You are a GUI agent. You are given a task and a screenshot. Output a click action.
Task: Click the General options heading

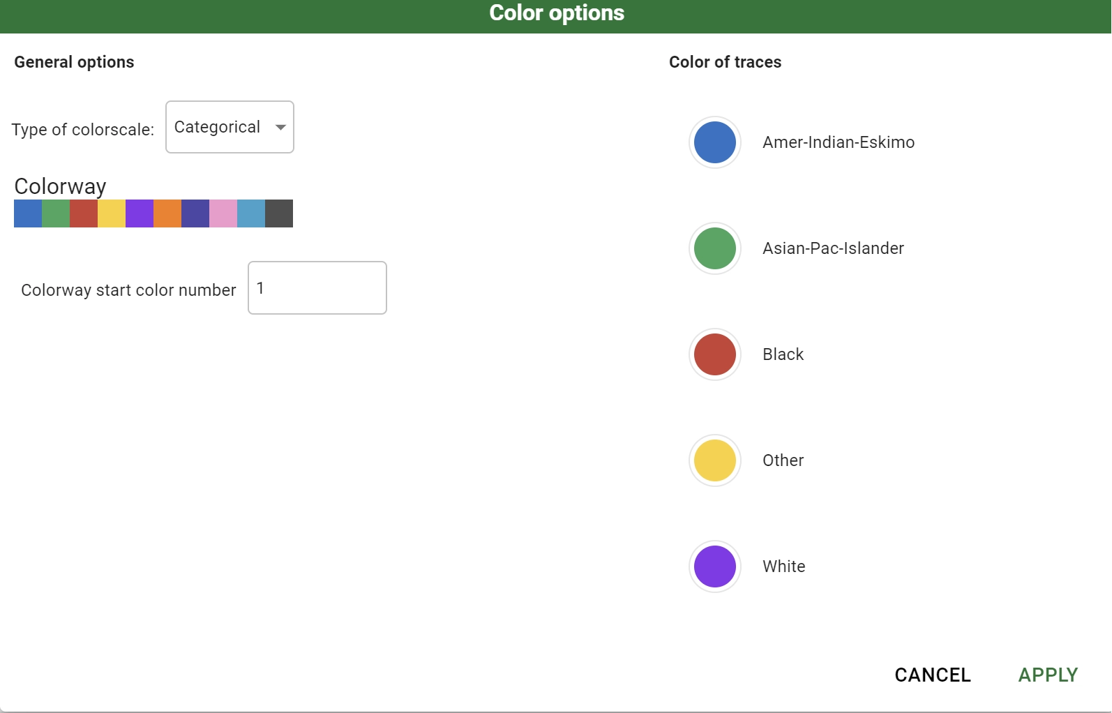[74, 62]
